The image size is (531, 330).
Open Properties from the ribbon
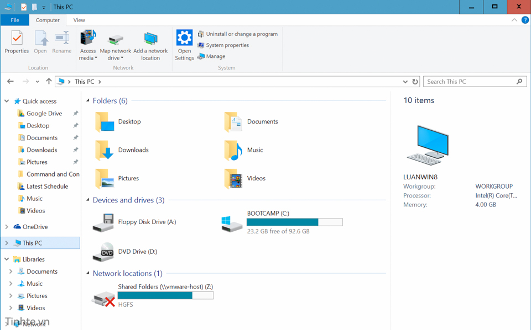[17, 42]
